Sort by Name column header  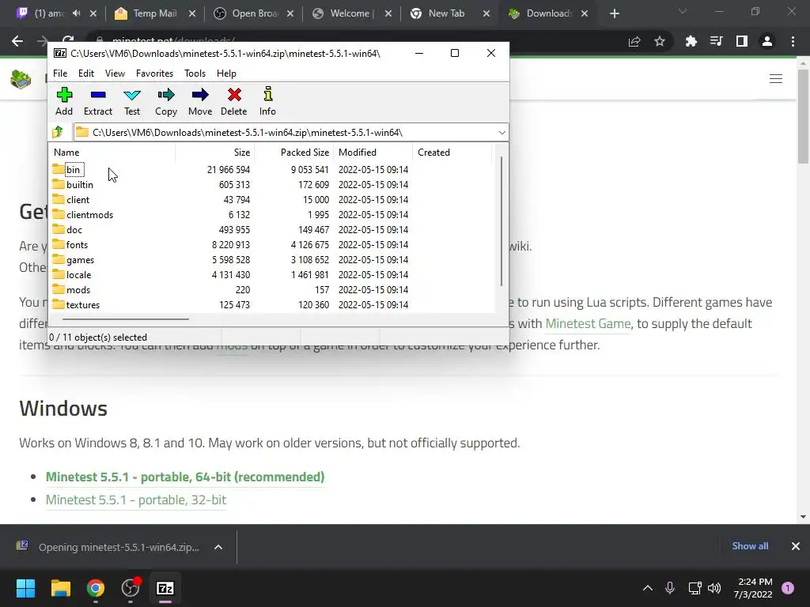112,153
